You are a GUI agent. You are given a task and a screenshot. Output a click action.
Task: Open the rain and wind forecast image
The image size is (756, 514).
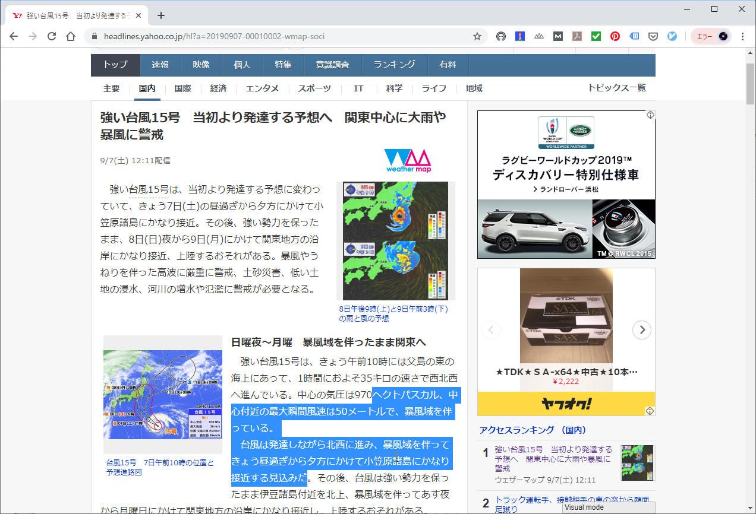click(x=396, y=241)
